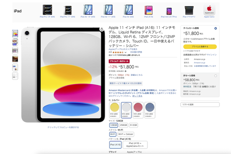The image size is (231, 154).
Task: Select third product thumbnail image
Action: click(x=15, y=50)
